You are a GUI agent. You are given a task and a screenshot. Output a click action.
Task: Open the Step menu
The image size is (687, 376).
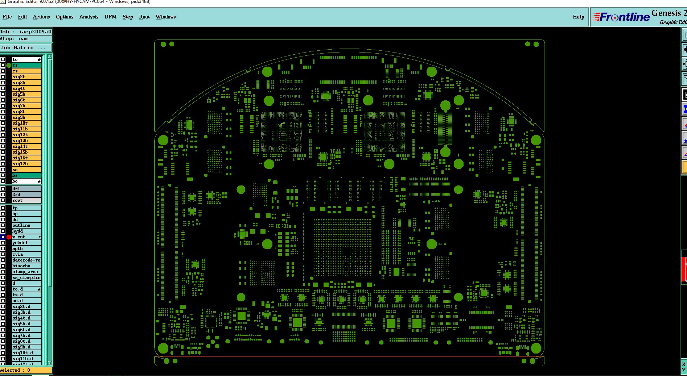pos(128,17)
